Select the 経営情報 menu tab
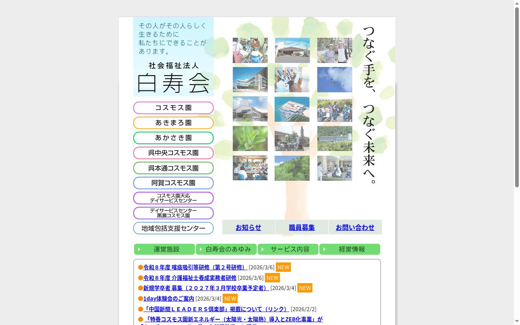This screenshot has height=325, width=520. coord(350,249)
